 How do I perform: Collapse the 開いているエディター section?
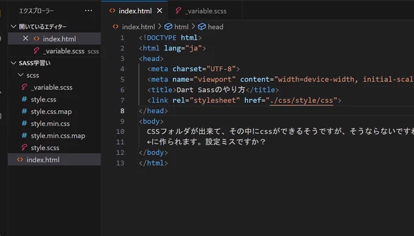pyautogui.click(x=13, y=26)
